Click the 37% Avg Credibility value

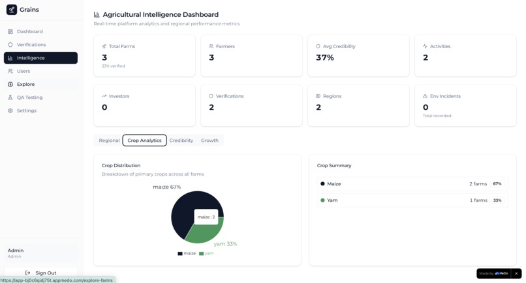pyautogui.click(x=325, y=57)
